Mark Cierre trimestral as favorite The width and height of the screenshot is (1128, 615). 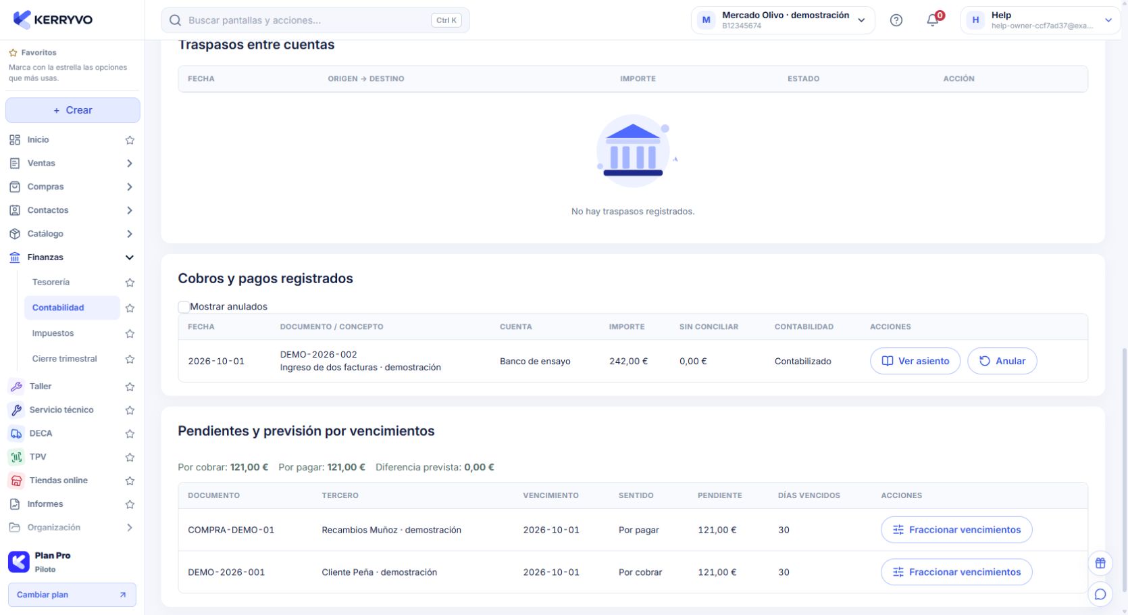click(x=130, y=359)
